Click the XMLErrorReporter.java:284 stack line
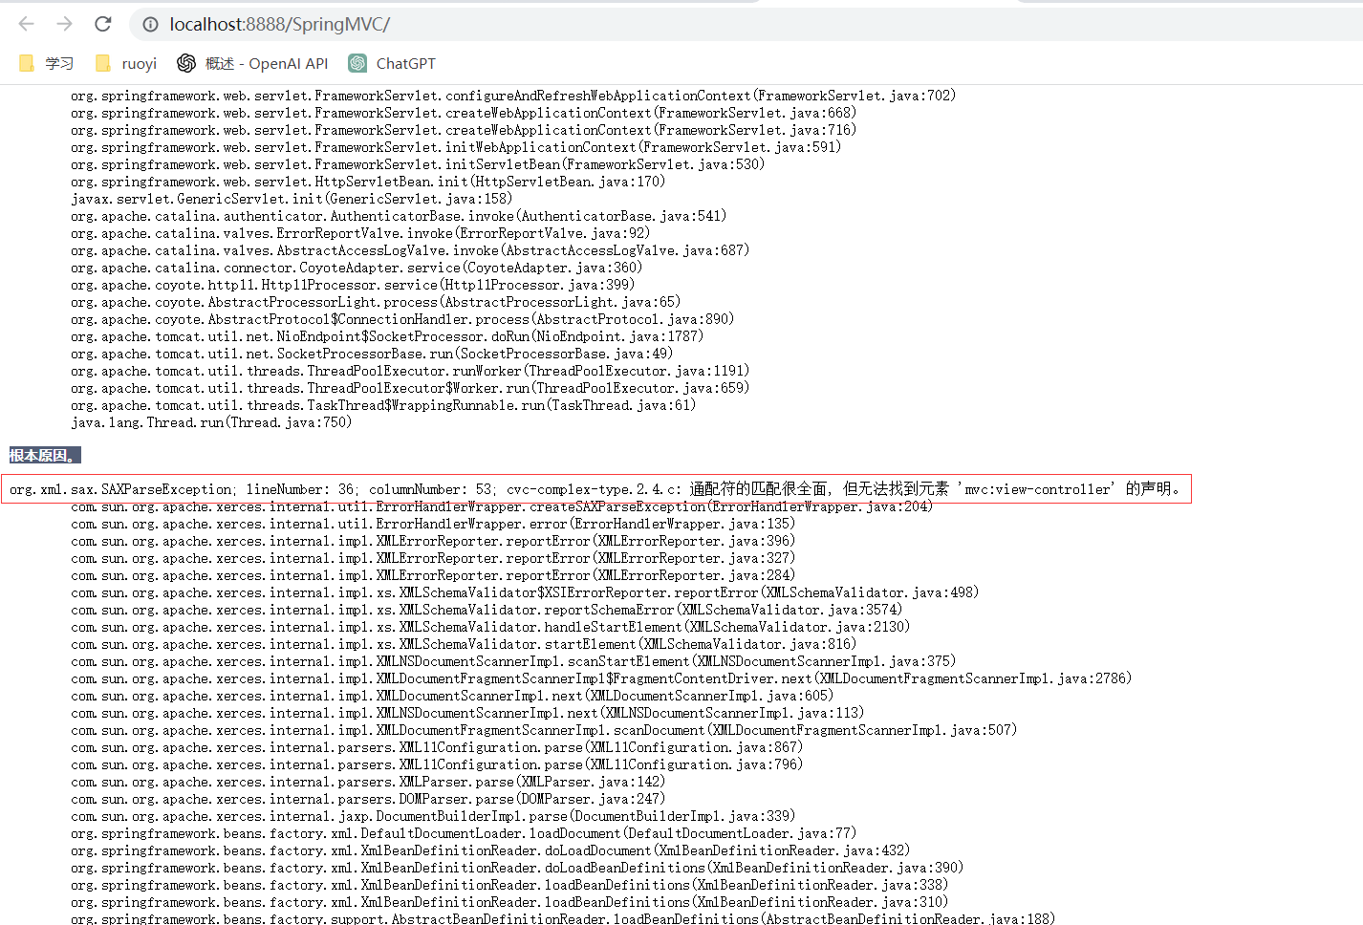Screen dimensions: 1363x925 433,575
